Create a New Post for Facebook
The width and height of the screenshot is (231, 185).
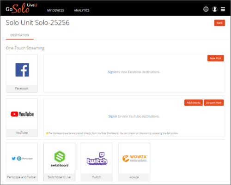(215, 58)
